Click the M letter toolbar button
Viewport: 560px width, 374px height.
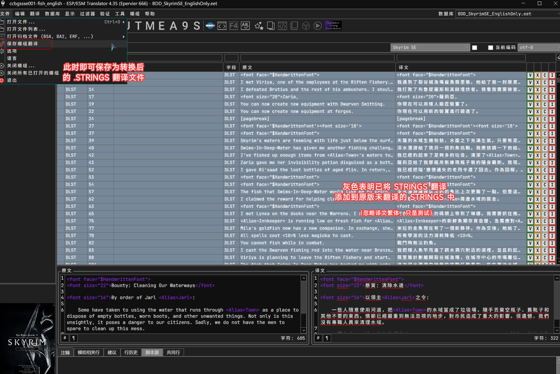click(x=150, y=26)
